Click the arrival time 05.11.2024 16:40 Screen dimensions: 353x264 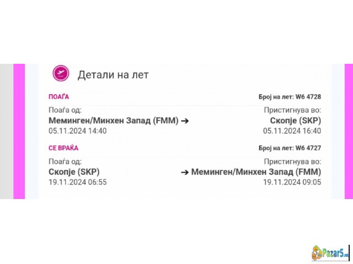pos(292,131)
